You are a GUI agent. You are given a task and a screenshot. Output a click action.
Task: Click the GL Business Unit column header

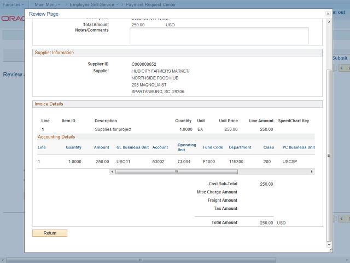coord(132,147)
